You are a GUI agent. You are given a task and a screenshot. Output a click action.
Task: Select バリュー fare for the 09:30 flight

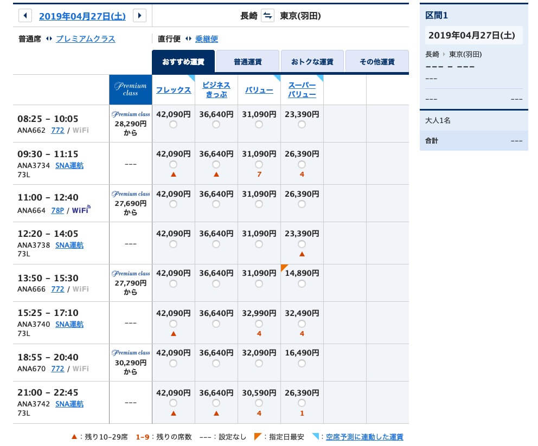click(259, 165)
